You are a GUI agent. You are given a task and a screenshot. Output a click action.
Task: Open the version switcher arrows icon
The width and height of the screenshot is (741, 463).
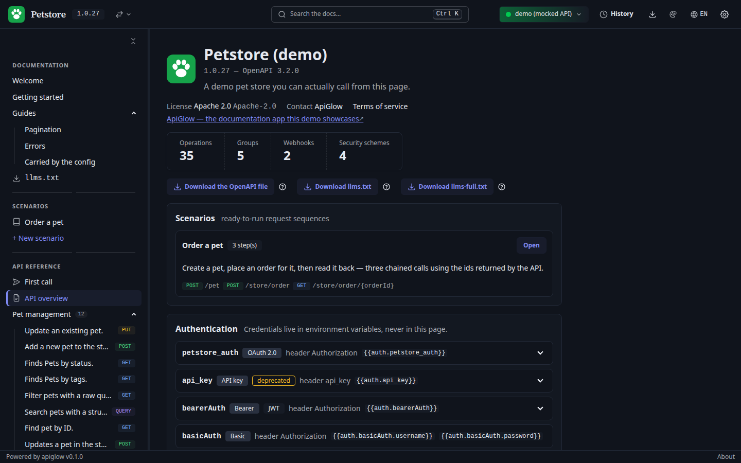tap(123, 14)
